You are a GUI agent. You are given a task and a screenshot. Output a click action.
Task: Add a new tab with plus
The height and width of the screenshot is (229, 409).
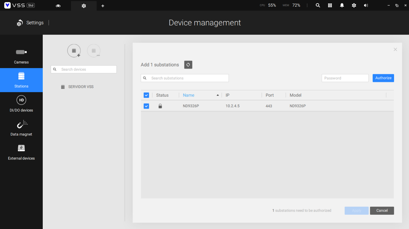point(103,6)
